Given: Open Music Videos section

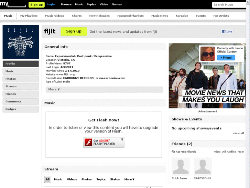Looking at the screenshot, I should click(x=55, y=16).
